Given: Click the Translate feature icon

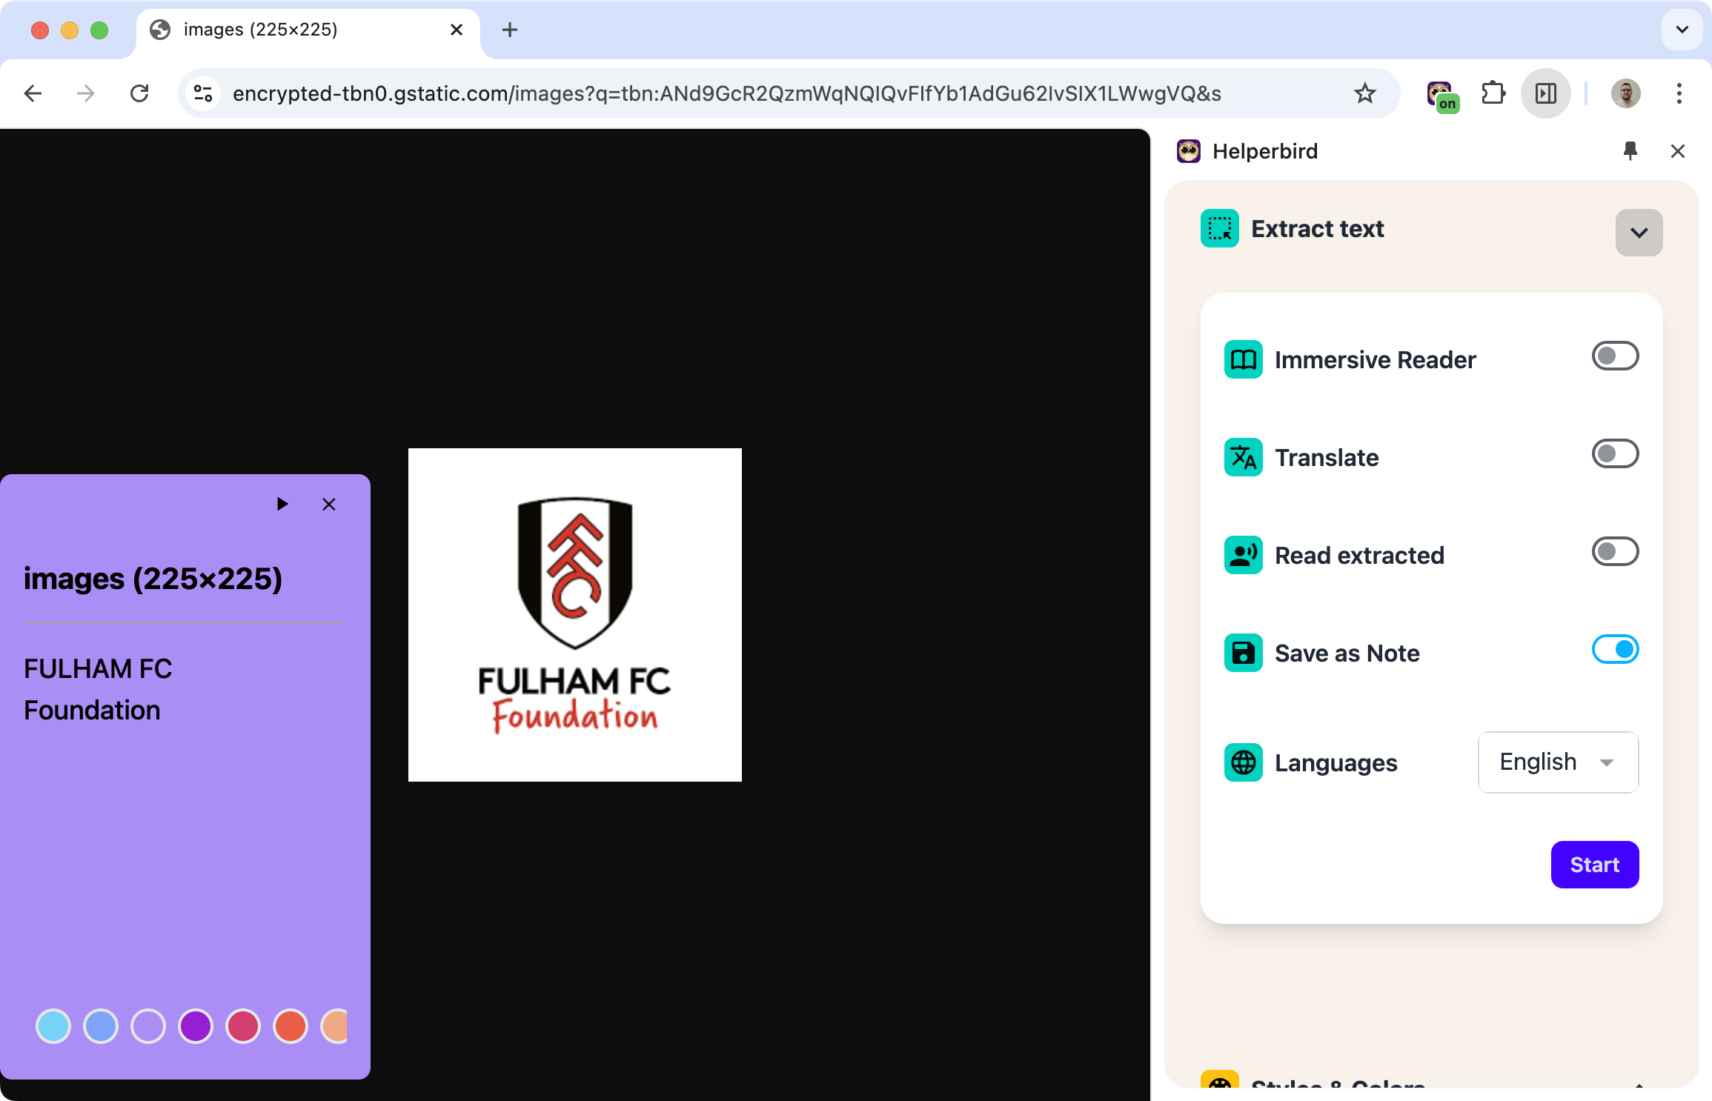Looking at the screenshot, I should coord(1242,457).
